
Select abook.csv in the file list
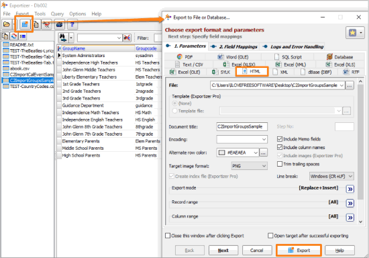pyautogui.click(x=19, y=69)
